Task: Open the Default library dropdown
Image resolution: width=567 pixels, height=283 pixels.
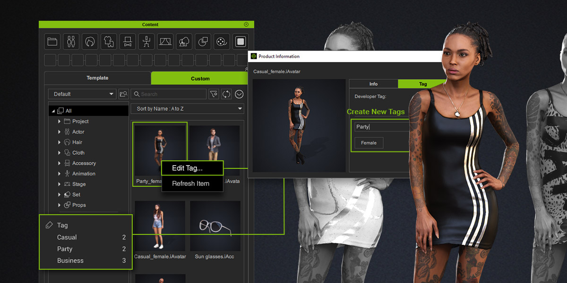Action: tap(82, 94)
